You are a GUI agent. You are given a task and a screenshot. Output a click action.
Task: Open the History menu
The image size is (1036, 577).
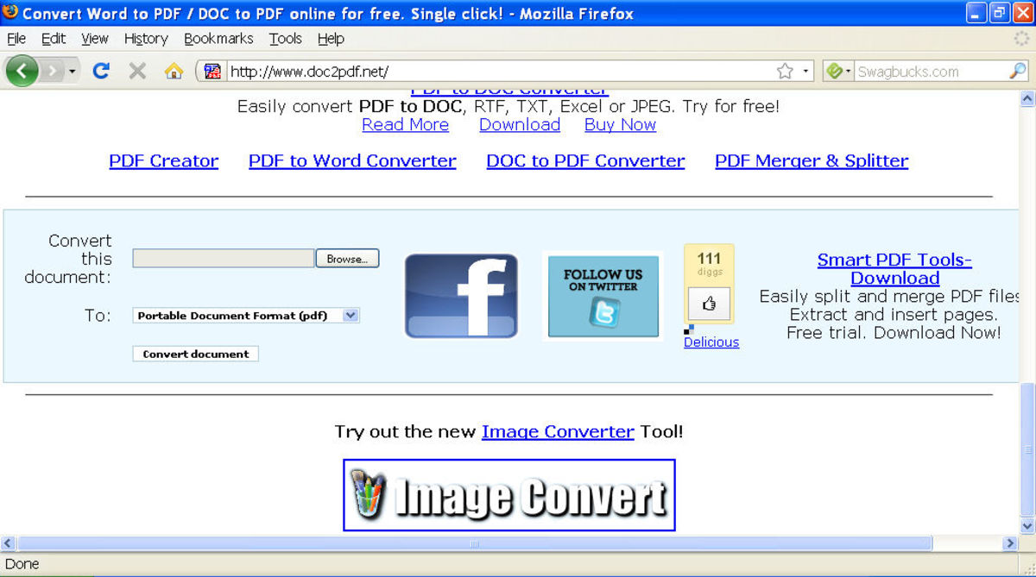145,38
